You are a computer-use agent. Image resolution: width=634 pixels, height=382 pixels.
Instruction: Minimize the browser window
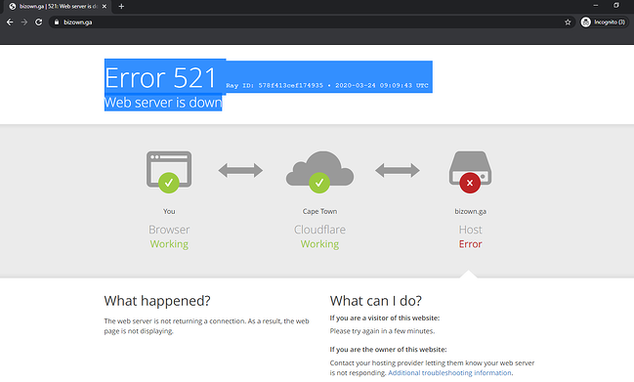[596, 6]
